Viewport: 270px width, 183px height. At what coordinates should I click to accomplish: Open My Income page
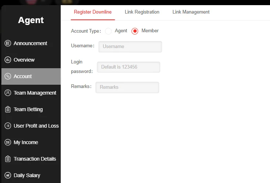pos(31,142)
